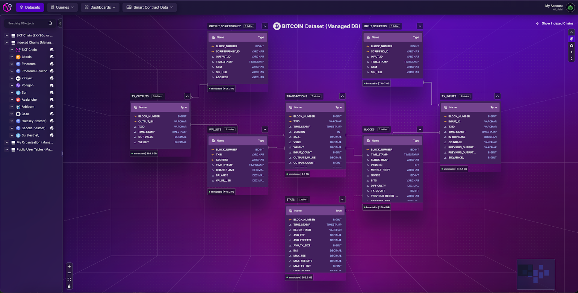Click the Bitcoin logo in the sidebar tree
This screenshot has width=578, height=293.
(18, 57)
